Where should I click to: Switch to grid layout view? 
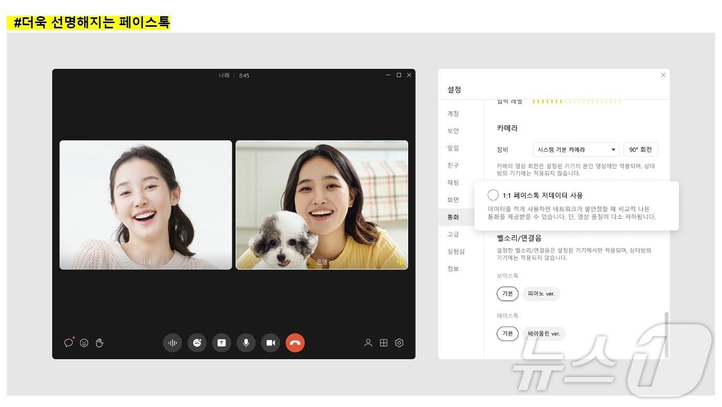coord(384,343)
